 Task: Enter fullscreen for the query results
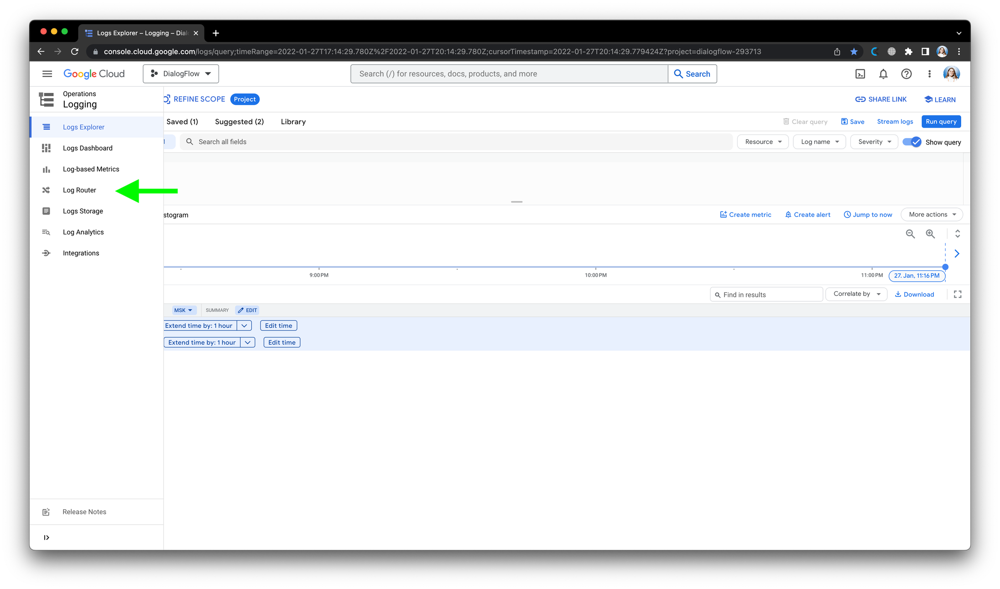[958, 294]
